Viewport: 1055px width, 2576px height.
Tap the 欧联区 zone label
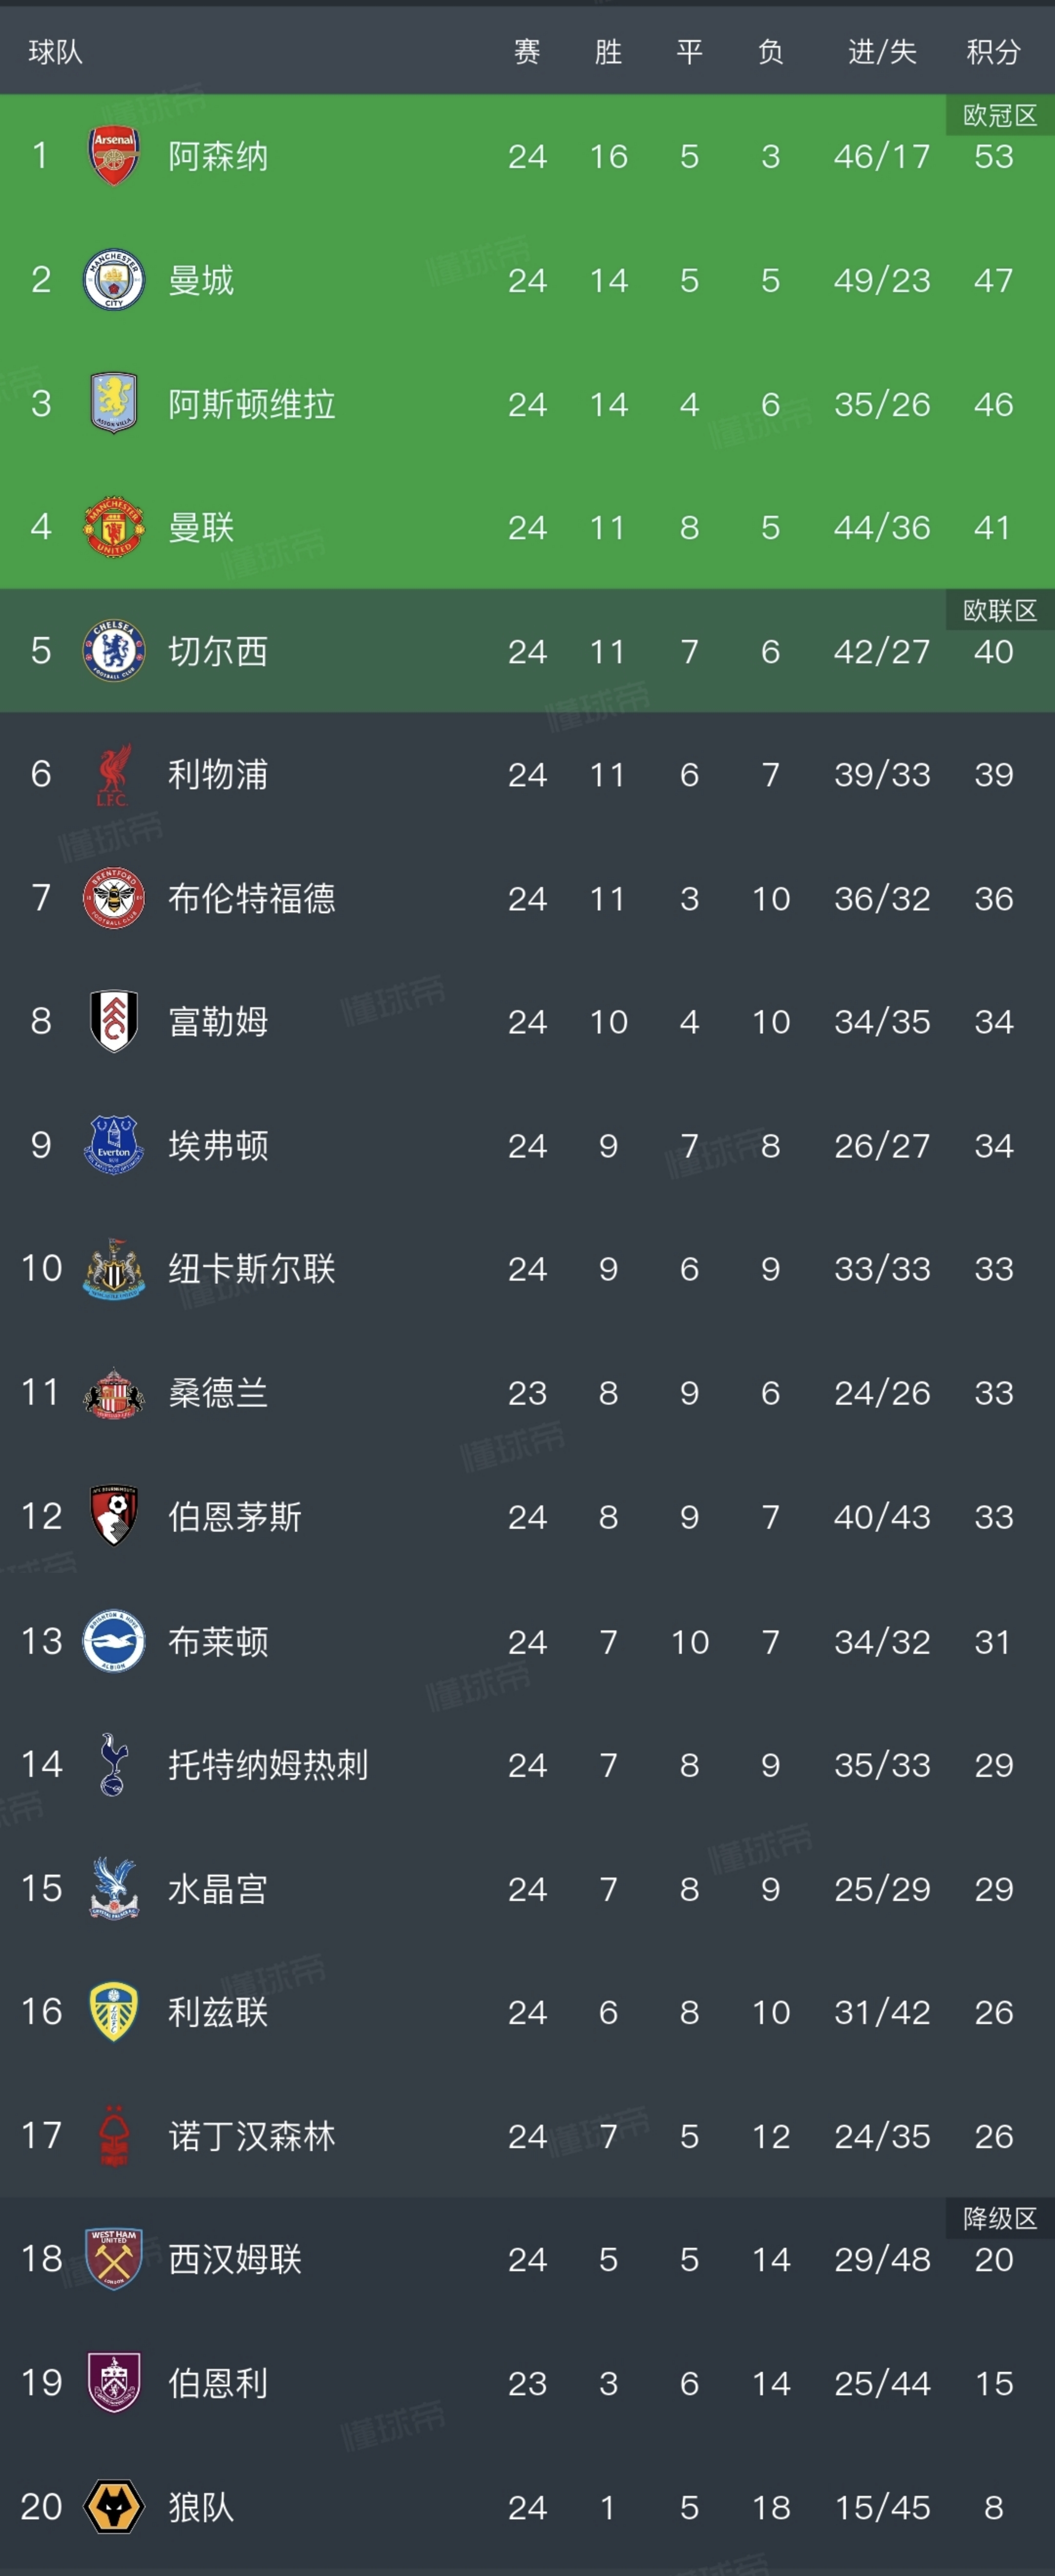[999, 611]
